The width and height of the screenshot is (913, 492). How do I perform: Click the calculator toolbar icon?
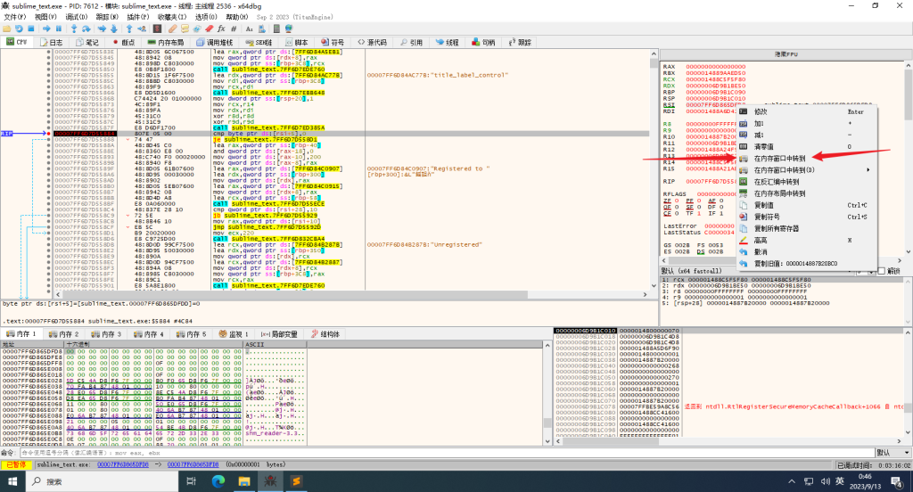pyautogui.click(x=278, y=29)
